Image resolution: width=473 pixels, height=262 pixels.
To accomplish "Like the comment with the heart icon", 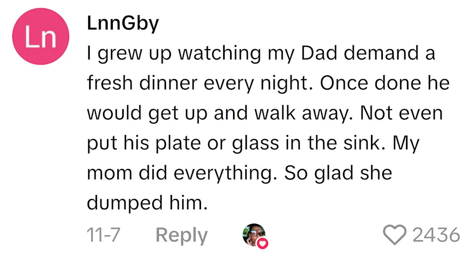I will point(393,235).
